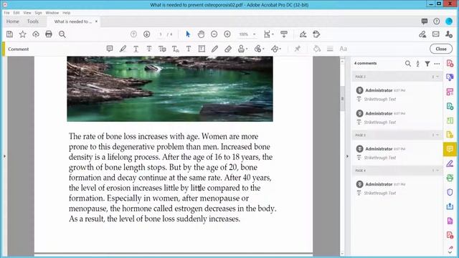
Task: Zoom out with the minus icon
Action: click(x=214, y=34)
